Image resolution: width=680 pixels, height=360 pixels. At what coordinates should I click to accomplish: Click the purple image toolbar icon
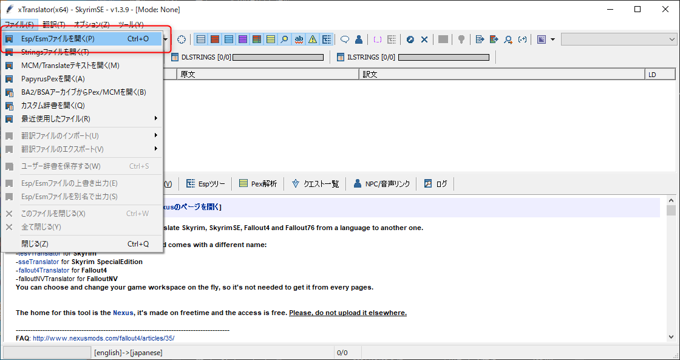[x=541, y=39]
